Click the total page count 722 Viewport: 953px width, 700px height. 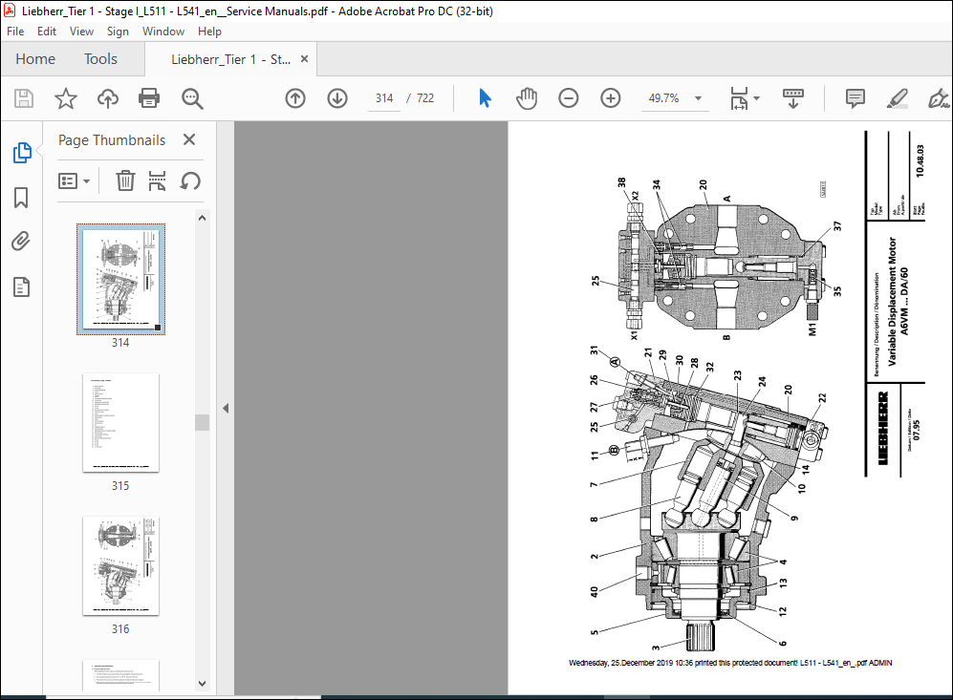(x=425, y=98)
